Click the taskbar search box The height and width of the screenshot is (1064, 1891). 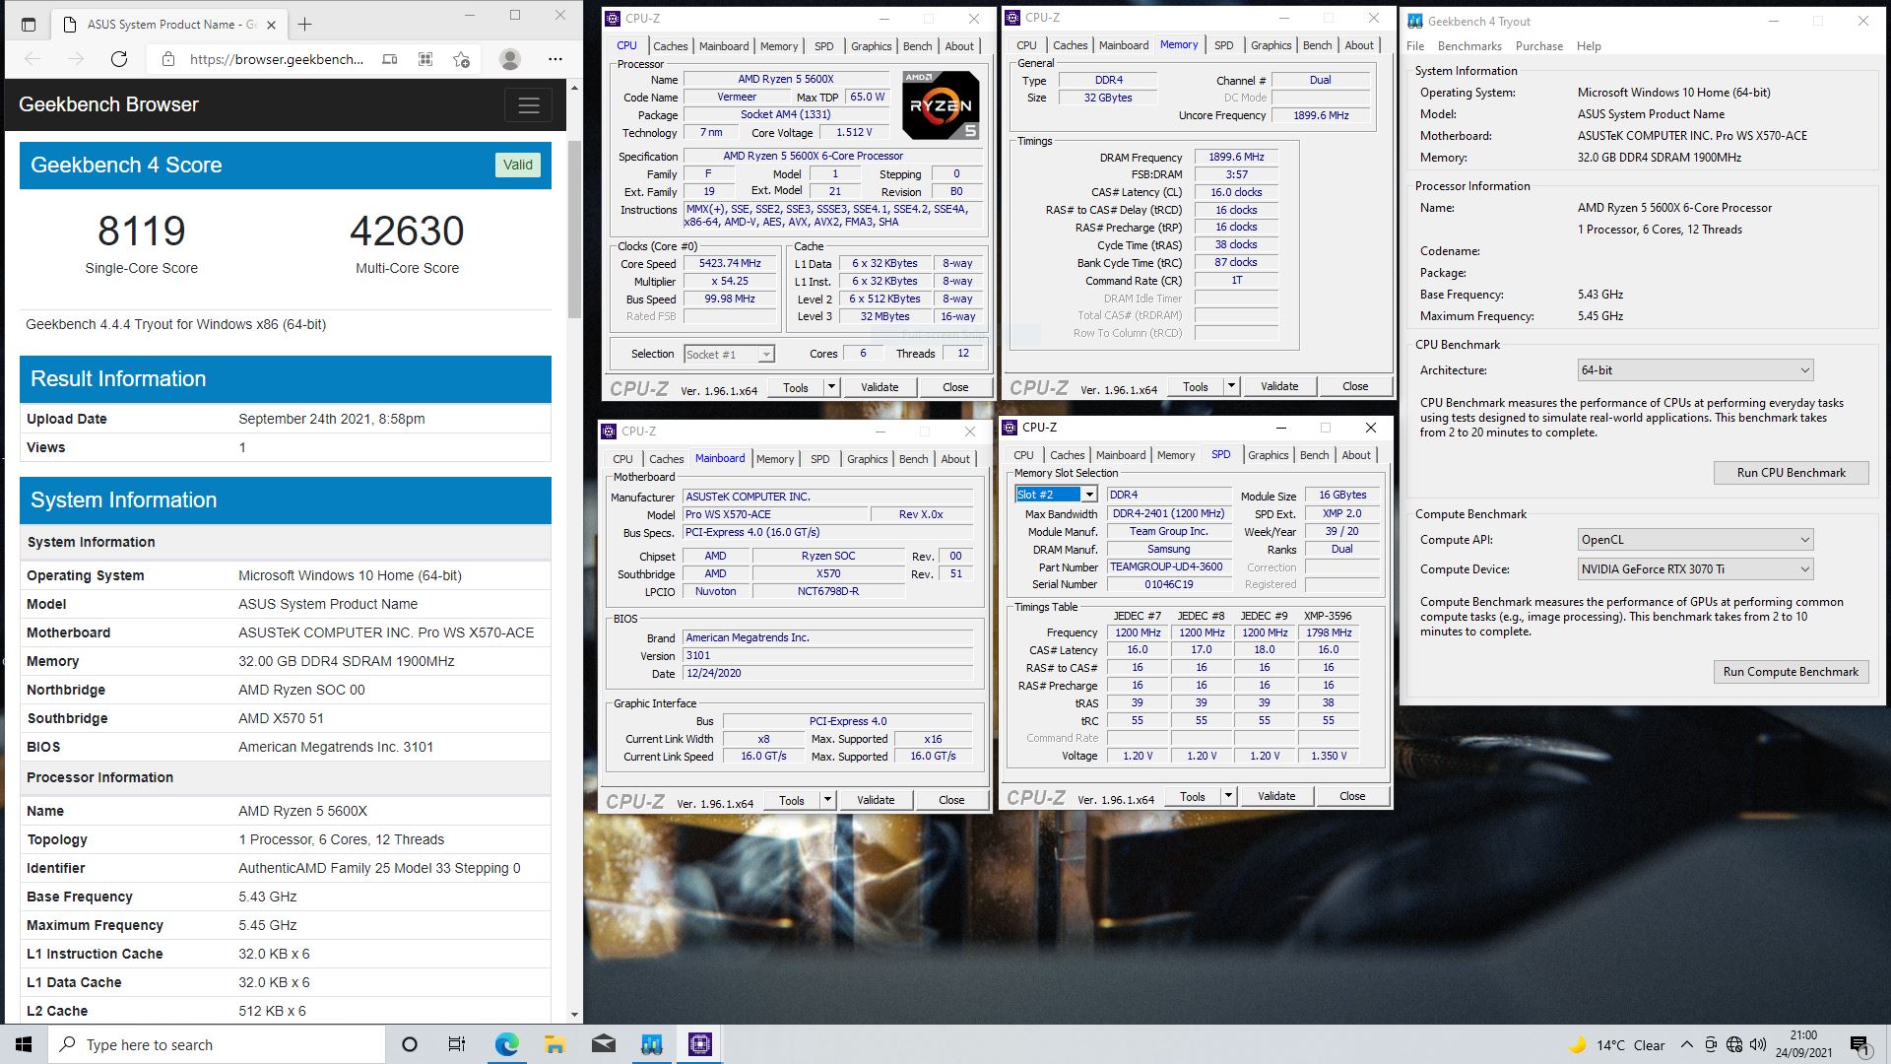coord(217,1044)
